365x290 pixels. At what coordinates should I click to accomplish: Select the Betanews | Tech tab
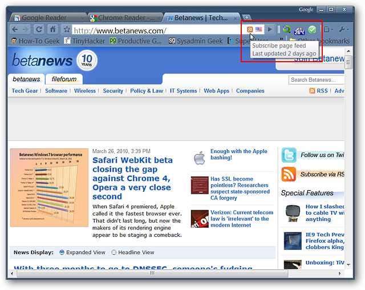point(201,18)
